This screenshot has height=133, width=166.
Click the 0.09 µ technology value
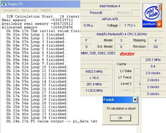(88, 25)
